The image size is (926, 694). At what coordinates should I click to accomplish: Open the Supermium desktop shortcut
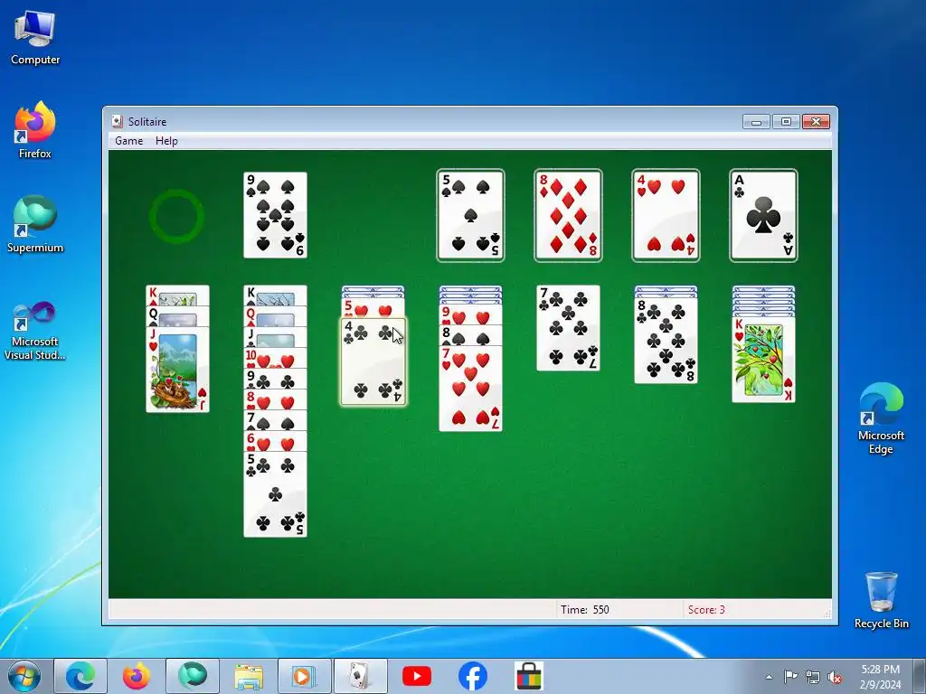pyautogui.click(x=35, y=224)
